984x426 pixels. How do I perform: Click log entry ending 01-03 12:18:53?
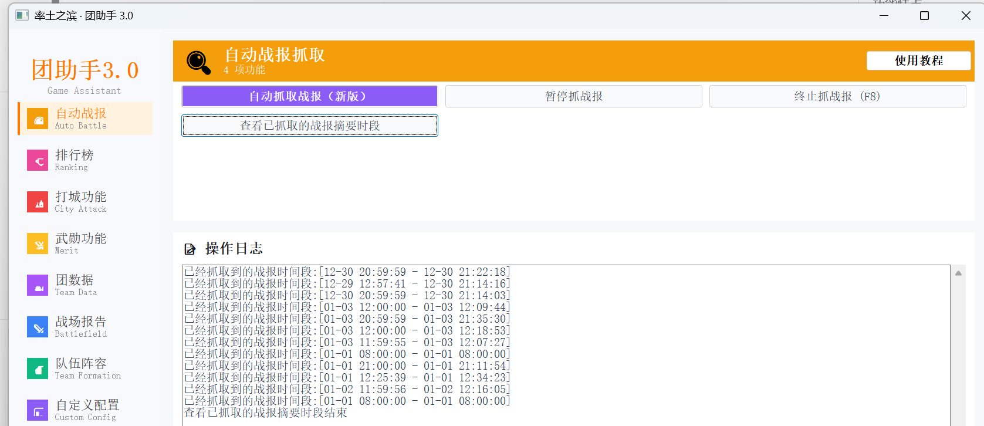[347, 330]
